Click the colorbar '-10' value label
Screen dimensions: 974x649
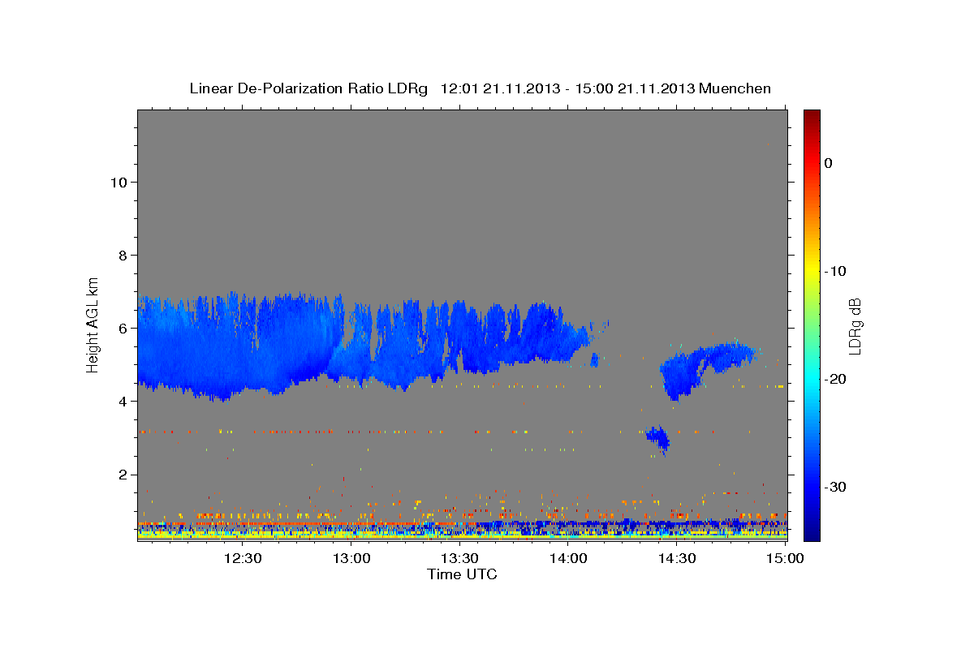click(836, 271)
